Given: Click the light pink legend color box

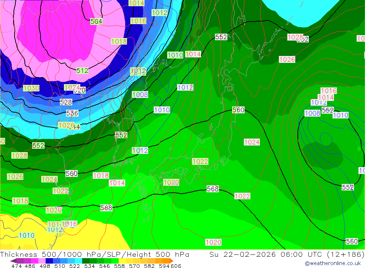Looking at the screenshot, I should [42, 261].
